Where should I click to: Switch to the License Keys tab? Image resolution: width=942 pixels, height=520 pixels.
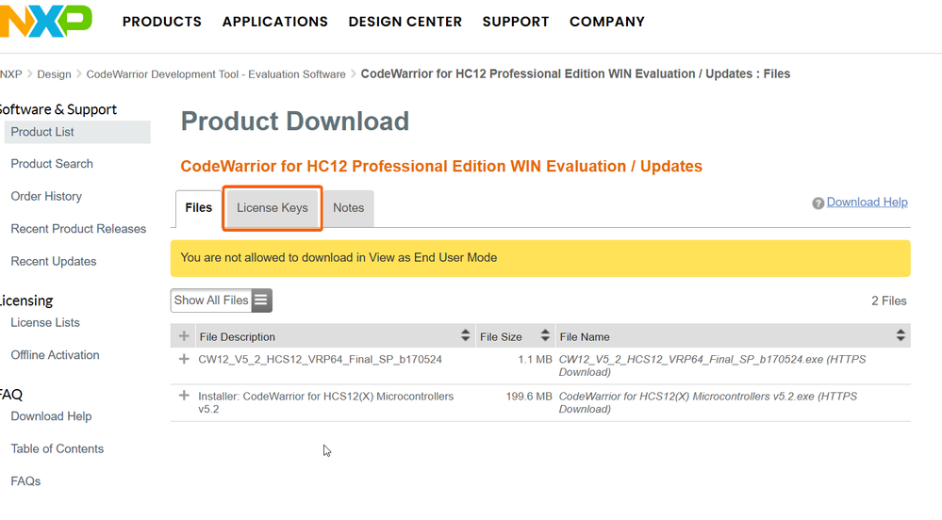273,208
